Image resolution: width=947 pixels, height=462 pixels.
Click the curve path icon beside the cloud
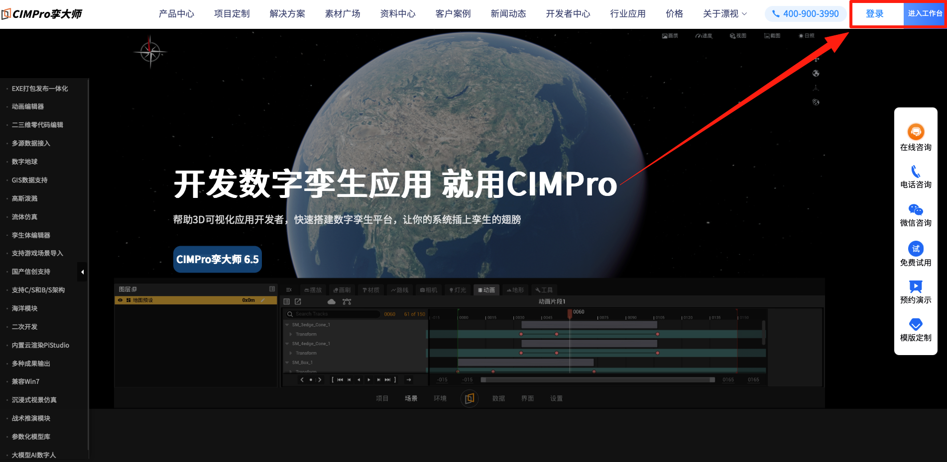pos(347,301)
